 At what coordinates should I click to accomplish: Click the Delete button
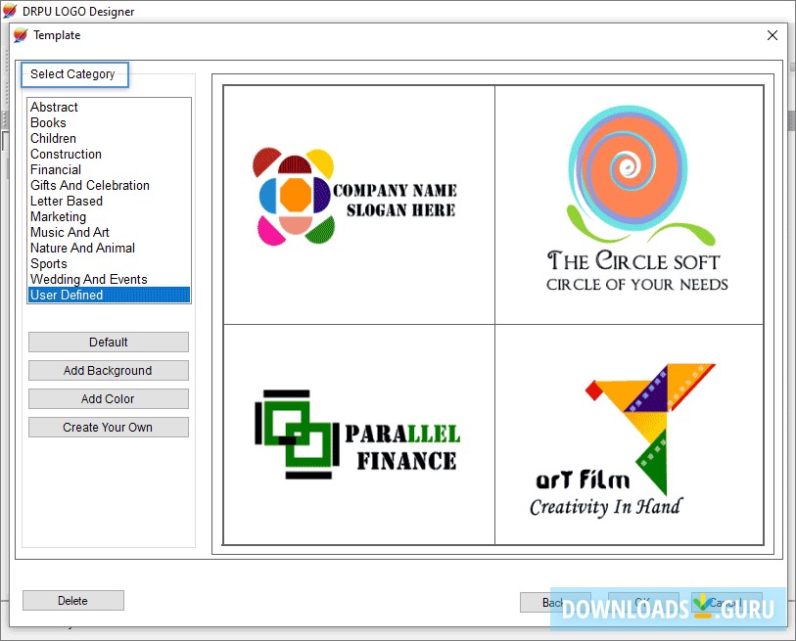pyautogui.click(x=72, y=600)
